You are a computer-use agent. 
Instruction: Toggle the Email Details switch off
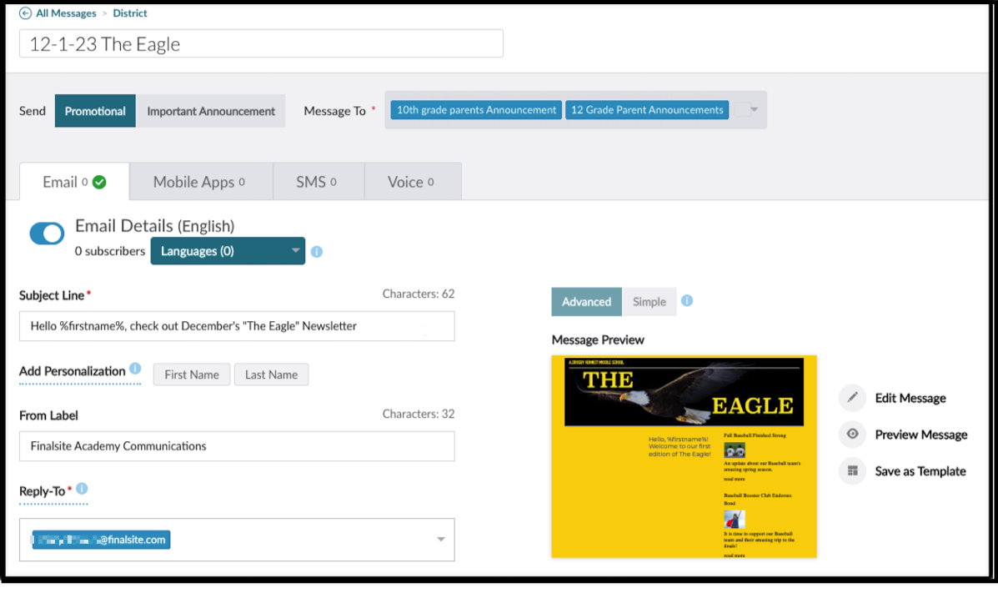pyautogui.click(x=47, y=234)
